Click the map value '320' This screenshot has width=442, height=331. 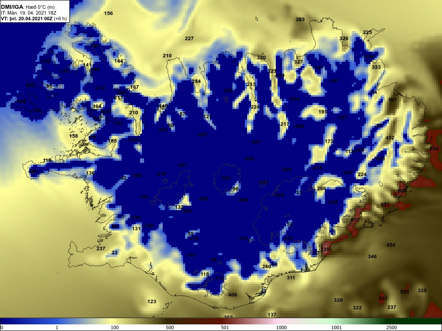(261, 57)
